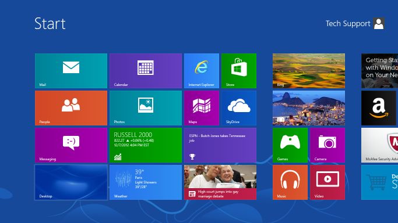
Task: Open the Camera tile
Action: click(327, 145)
